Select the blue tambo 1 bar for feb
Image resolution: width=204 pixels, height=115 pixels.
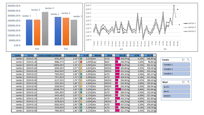tap(58, 31)
